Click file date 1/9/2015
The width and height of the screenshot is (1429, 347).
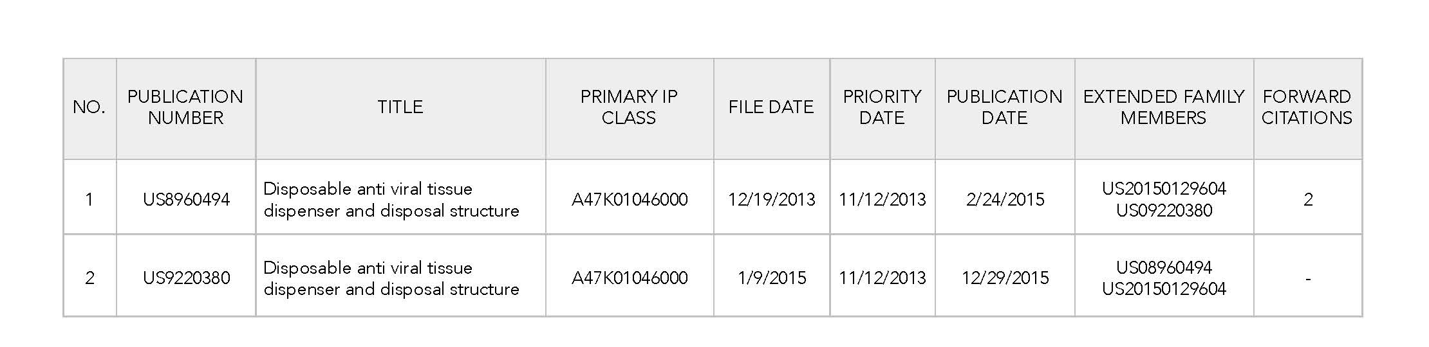pyautogui.click(x=771, y=278)
